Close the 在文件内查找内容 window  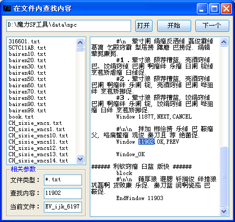[226, 8]
